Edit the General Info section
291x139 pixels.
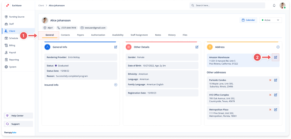[116, 47]
